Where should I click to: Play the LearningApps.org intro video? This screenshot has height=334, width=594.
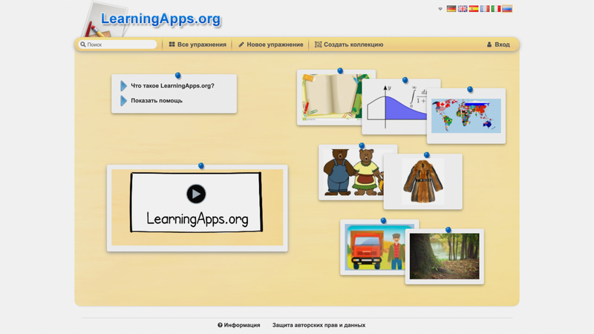[196, 194]
